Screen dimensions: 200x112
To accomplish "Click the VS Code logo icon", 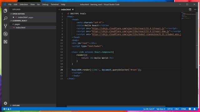I will (5, 4).
